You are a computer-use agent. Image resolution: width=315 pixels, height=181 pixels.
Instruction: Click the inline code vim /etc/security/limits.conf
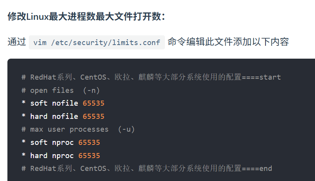pos(97,42)
